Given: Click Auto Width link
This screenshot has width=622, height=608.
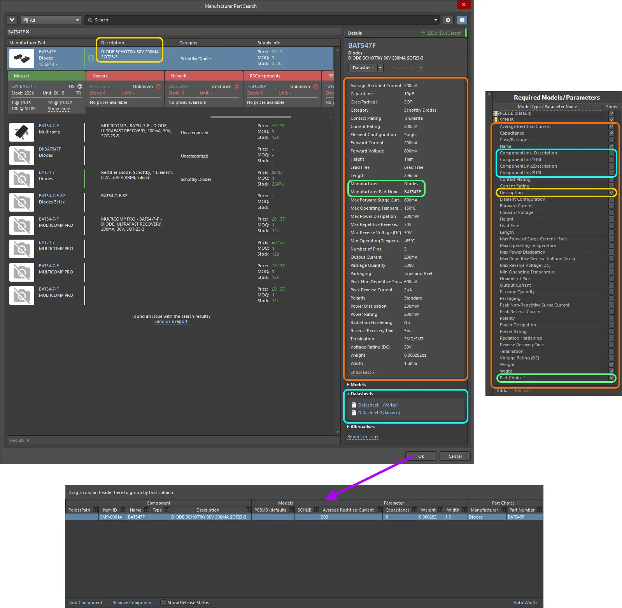Looking at the screenshot, I should tap(525, 603).
